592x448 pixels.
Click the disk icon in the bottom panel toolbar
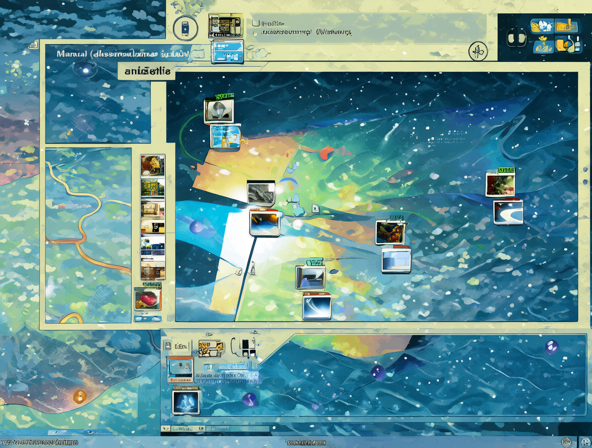pos(167,345)
